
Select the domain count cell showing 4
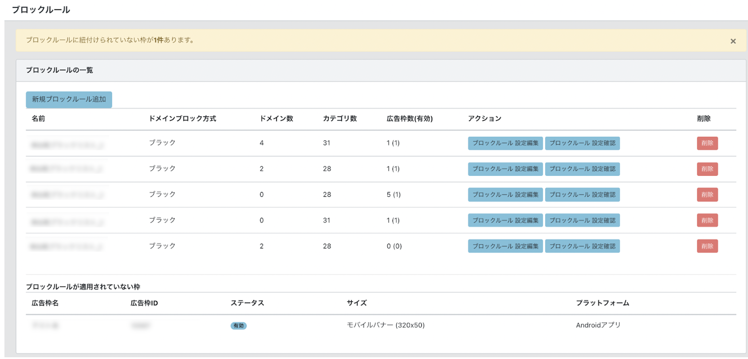coord(262,143)
